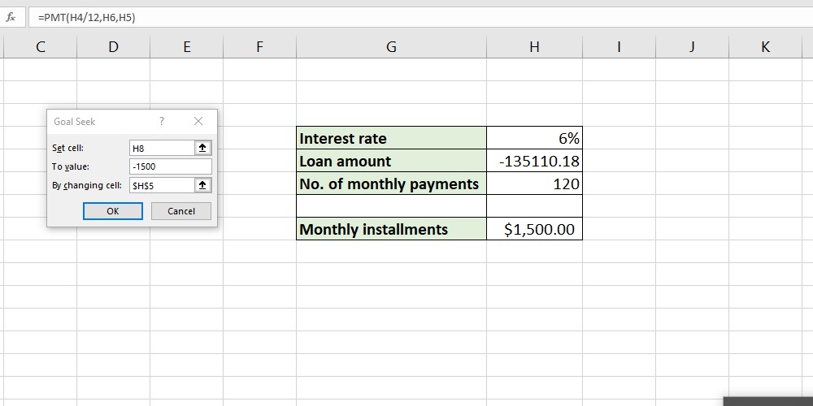The height and width of the screenshot is (406, 813).
Task: Click the formula bar with PMT formula
Action: tap(420, 18)
